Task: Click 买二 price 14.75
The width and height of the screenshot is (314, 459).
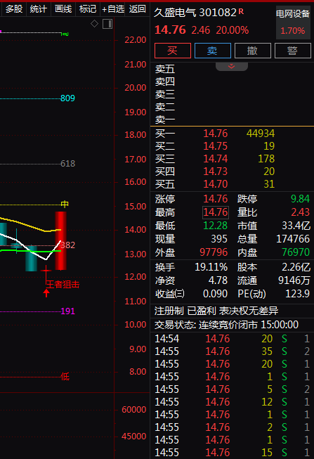Action: pos(216,146)
